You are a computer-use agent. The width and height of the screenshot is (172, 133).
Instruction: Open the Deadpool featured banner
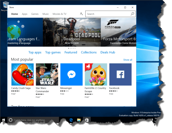point(72,32)
